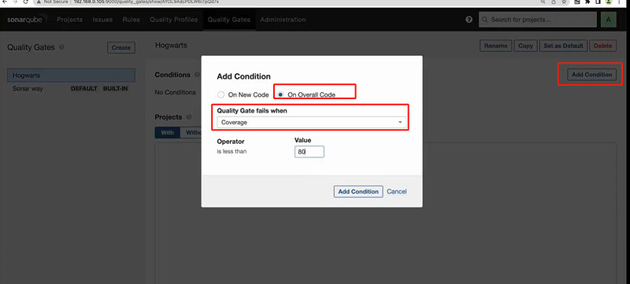The width and height of the screenshot is (630, 284).
Task: Confirm with Add Condition button in dialog
Action: click(x=358, y=191)
